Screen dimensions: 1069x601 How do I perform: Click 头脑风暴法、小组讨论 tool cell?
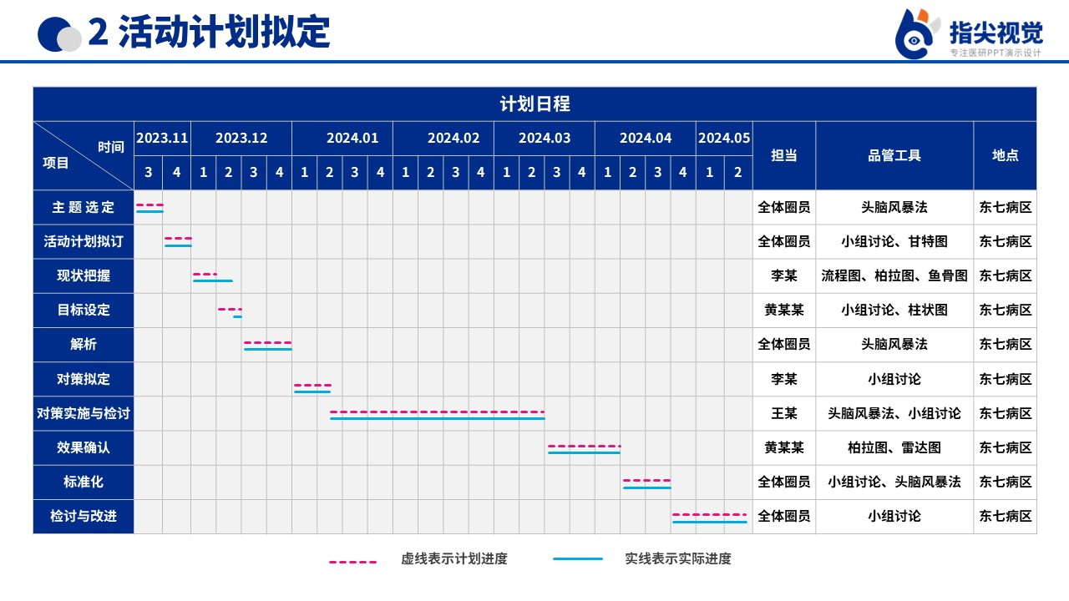(x=894, y=413)
